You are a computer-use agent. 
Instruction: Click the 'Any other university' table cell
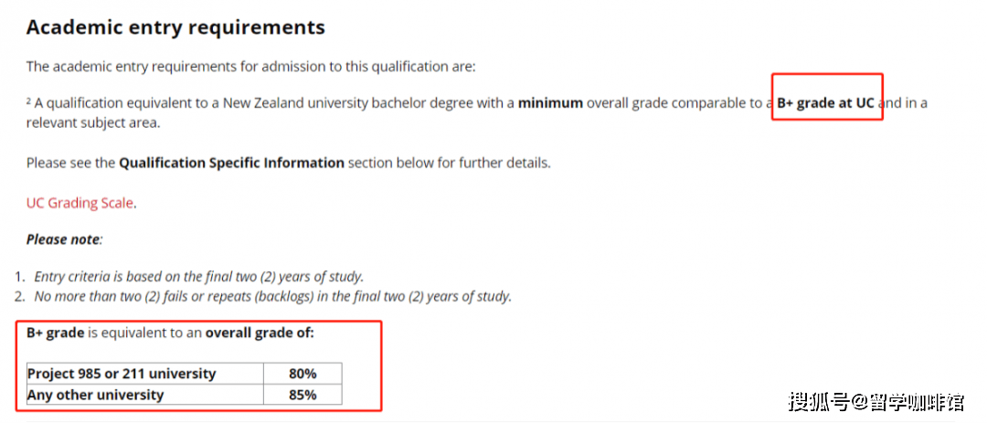145,395
